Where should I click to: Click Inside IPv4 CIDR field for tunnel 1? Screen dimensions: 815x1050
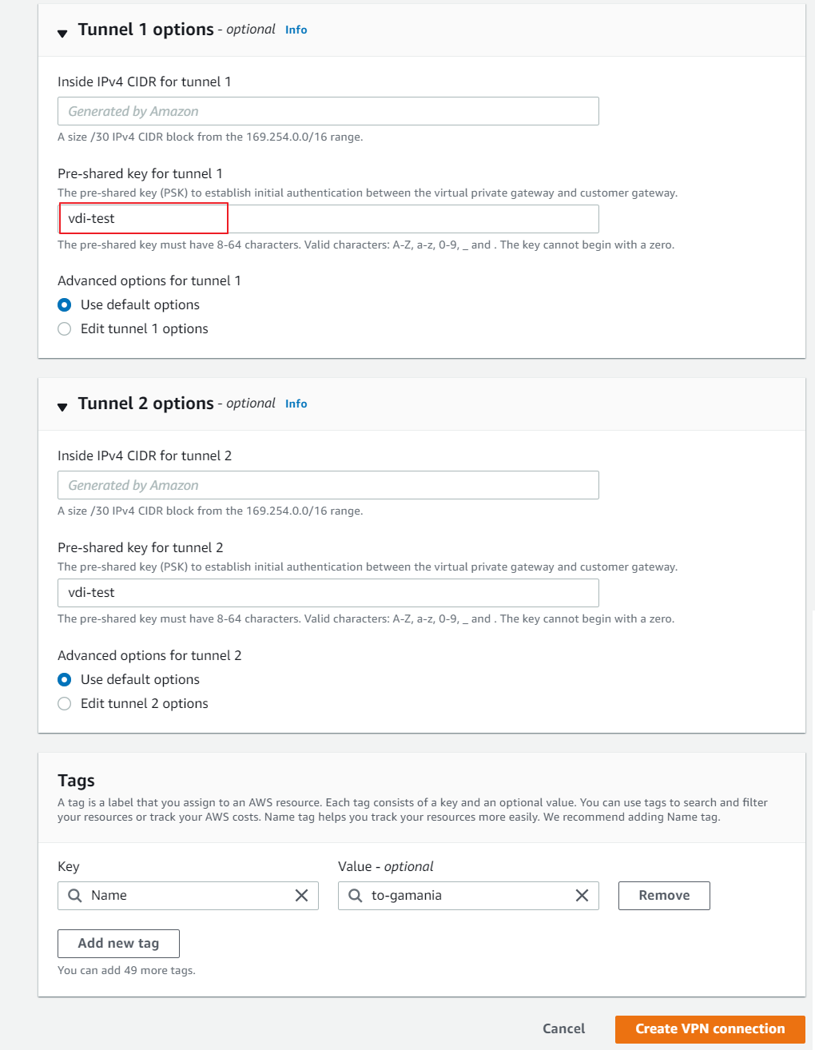(328, 111)
